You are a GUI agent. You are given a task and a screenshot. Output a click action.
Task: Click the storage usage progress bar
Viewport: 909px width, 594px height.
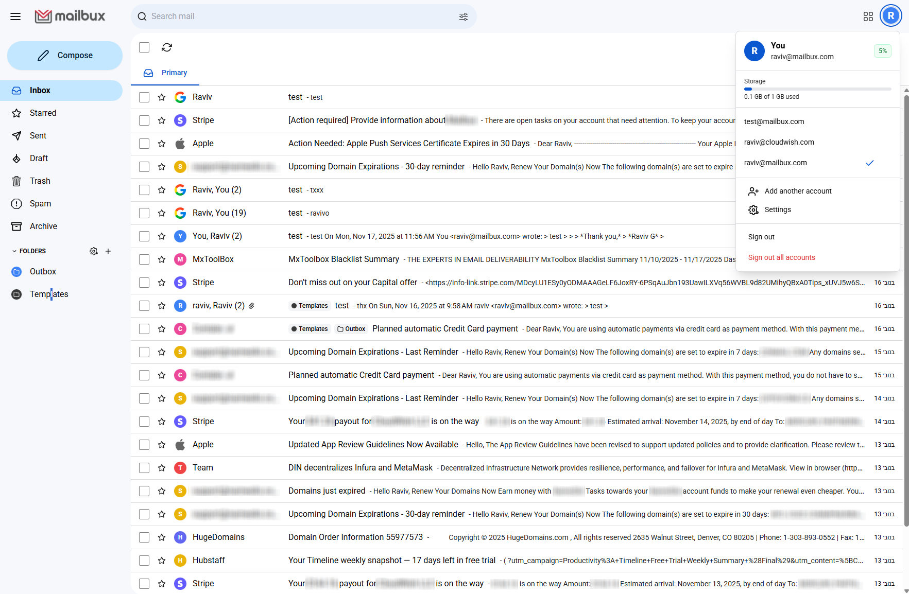click(817, 89)
